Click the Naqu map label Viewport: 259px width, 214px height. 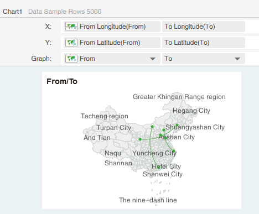tap(113, 153)
